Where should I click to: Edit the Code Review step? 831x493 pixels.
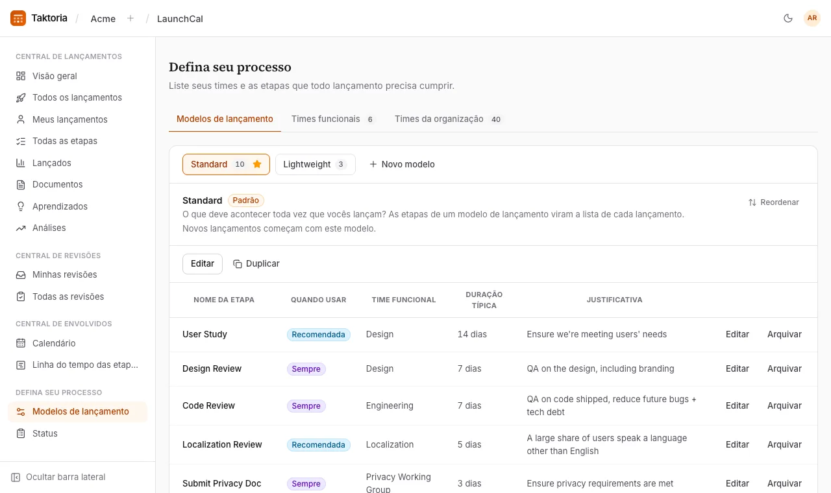tap(738, 405)
